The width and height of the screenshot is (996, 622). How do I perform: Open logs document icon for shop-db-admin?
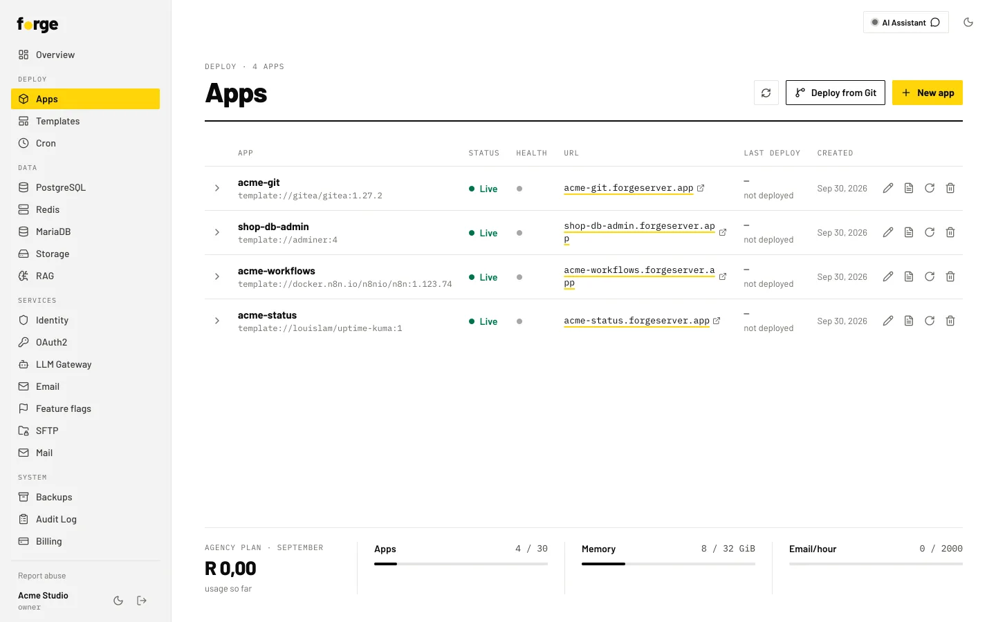point(909,232)
